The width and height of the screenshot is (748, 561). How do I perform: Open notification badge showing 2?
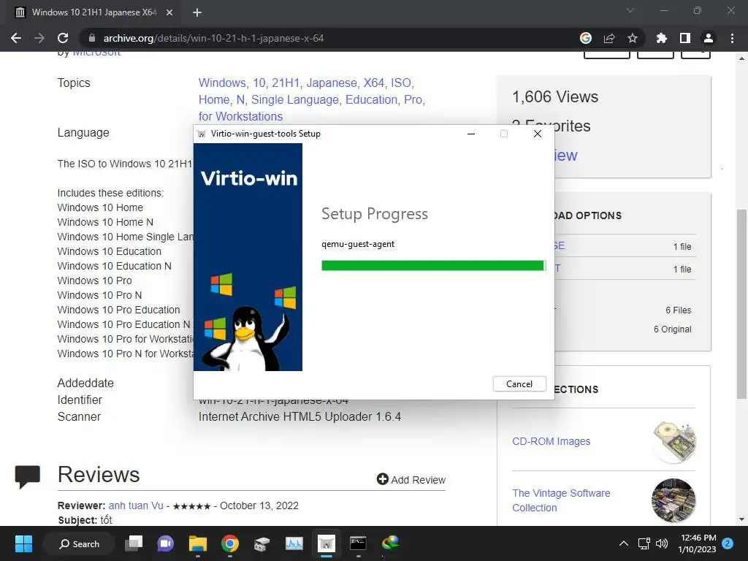pos(728,543)
